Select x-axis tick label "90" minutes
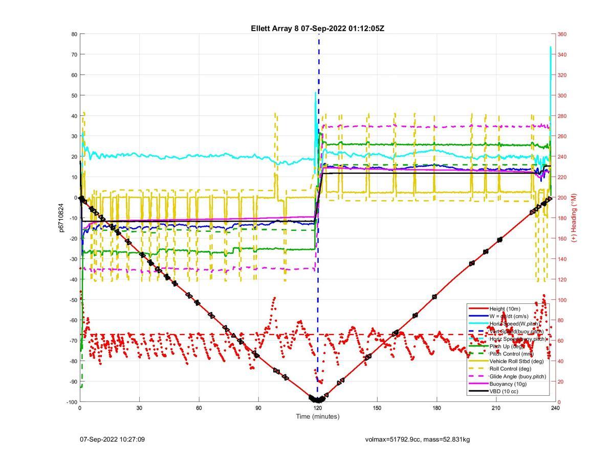 [x=258, y=408]
